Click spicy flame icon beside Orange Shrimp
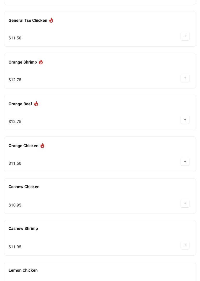The image size is (200, 281). point(41,62)
